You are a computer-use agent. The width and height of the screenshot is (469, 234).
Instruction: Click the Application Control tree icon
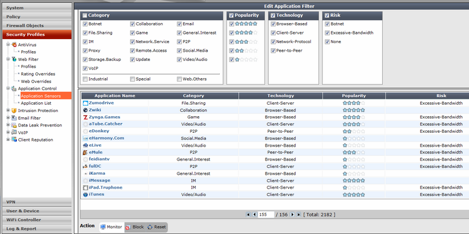click(x=14, y=89)
